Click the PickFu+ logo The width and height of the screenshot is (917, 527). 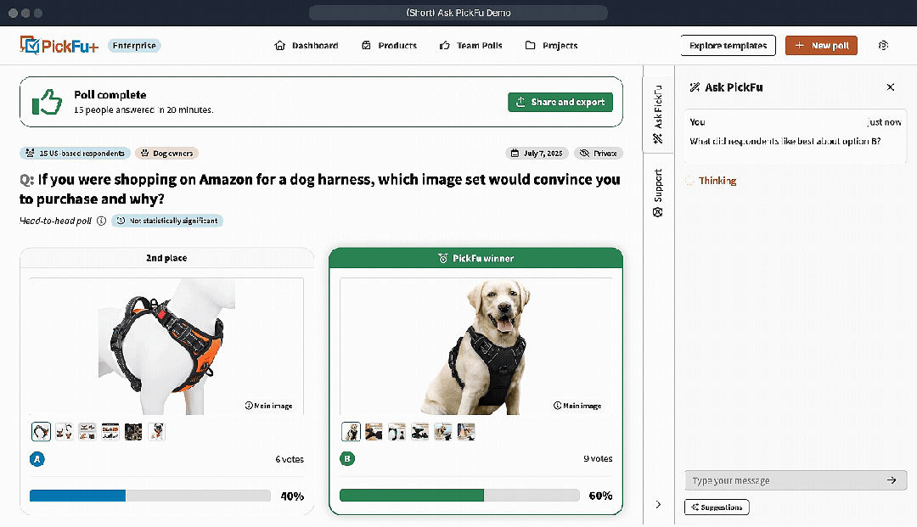coord(59,46)
